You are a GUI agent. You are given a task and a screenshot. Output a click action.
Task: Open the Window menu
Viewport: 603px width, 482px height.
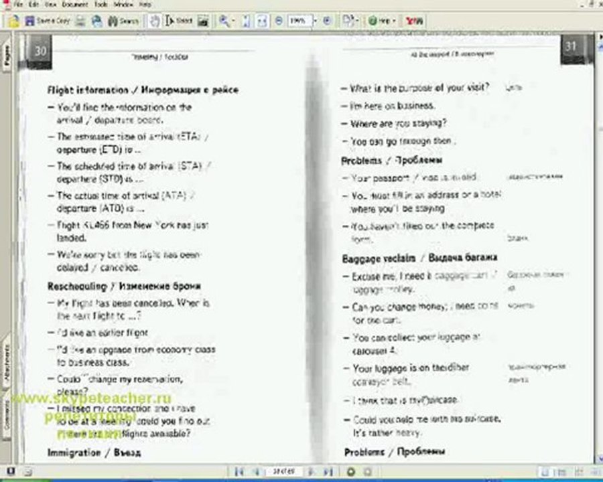[x=123, y=5]
